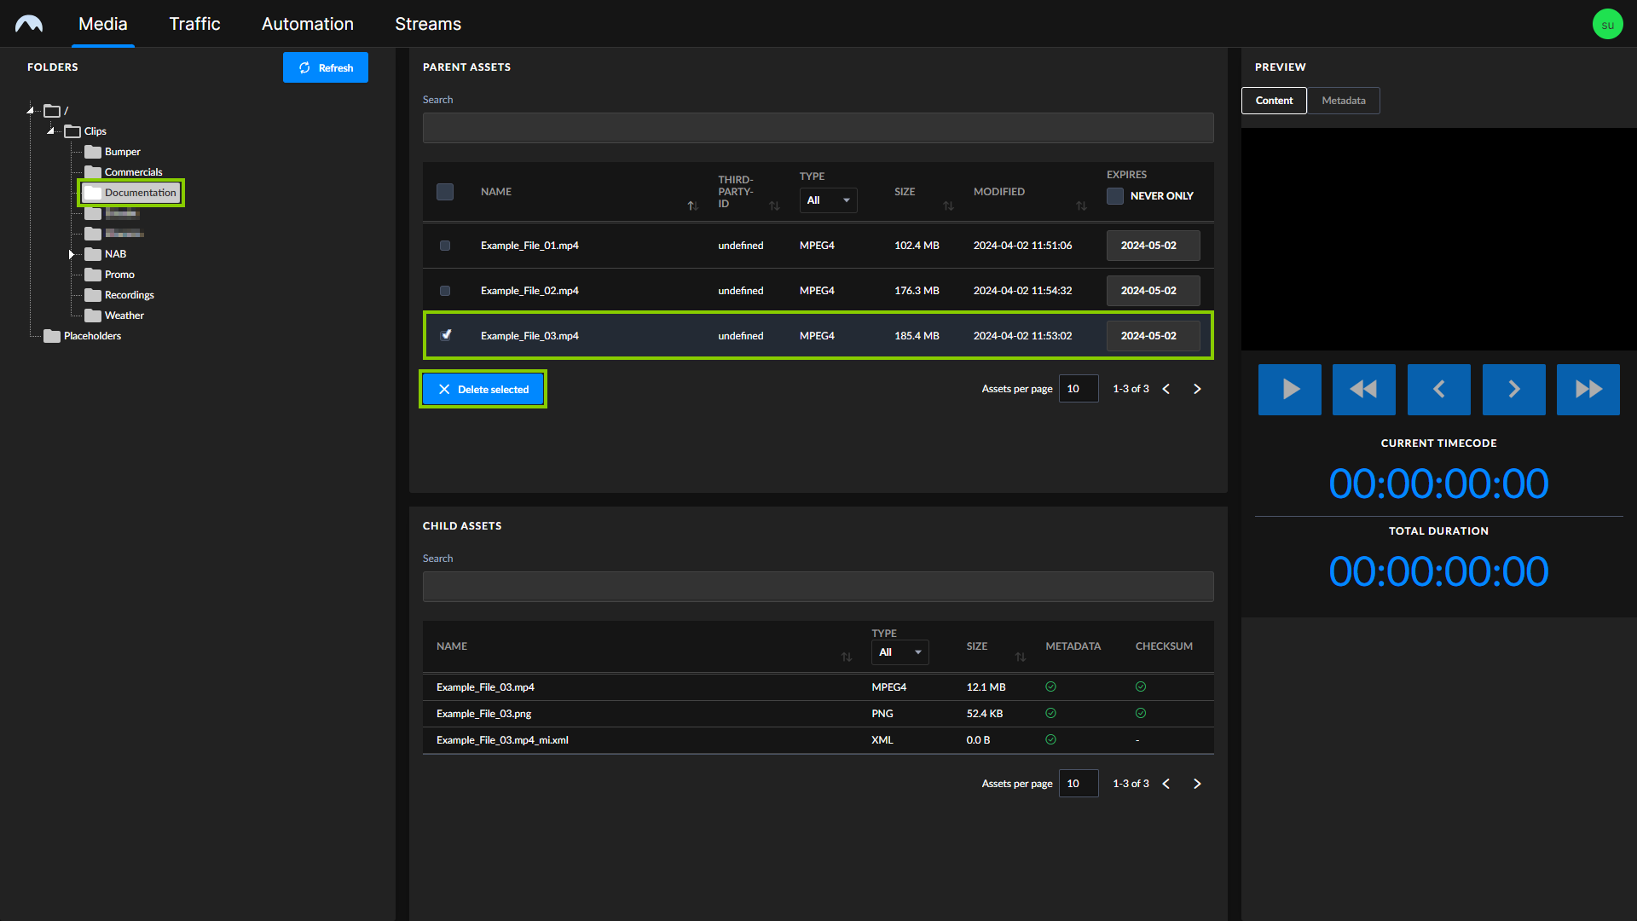1637x921 pixels.
Task: Collapse the Clips folder tree
Action: click(50, 130)
